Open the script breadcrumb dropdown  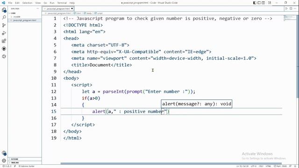pyautogui.click(x=99, y=14)
